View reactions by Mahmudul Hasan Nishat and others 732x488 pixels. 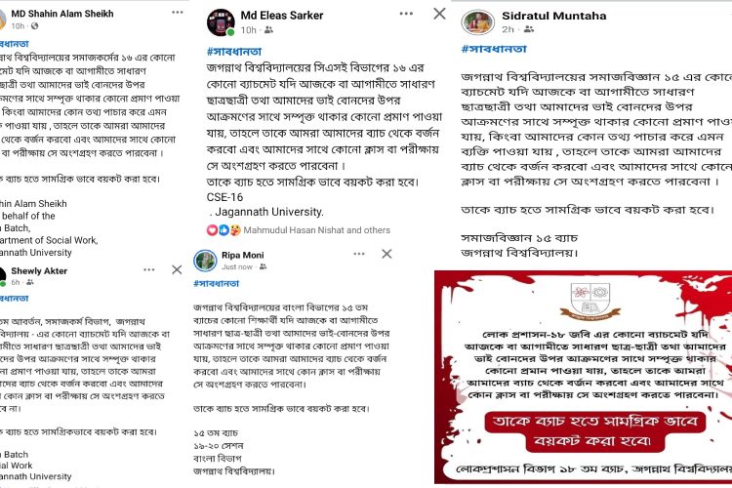316,229
